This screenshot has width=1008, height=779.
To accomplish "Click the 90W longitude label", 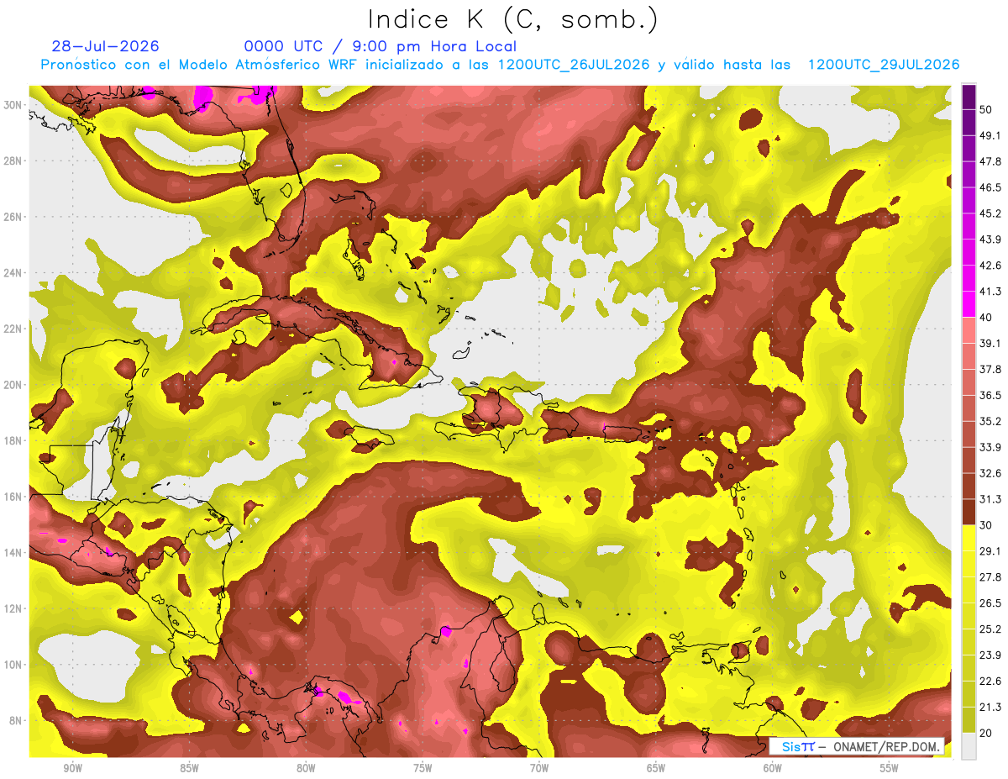I will (x=72, y=768).
